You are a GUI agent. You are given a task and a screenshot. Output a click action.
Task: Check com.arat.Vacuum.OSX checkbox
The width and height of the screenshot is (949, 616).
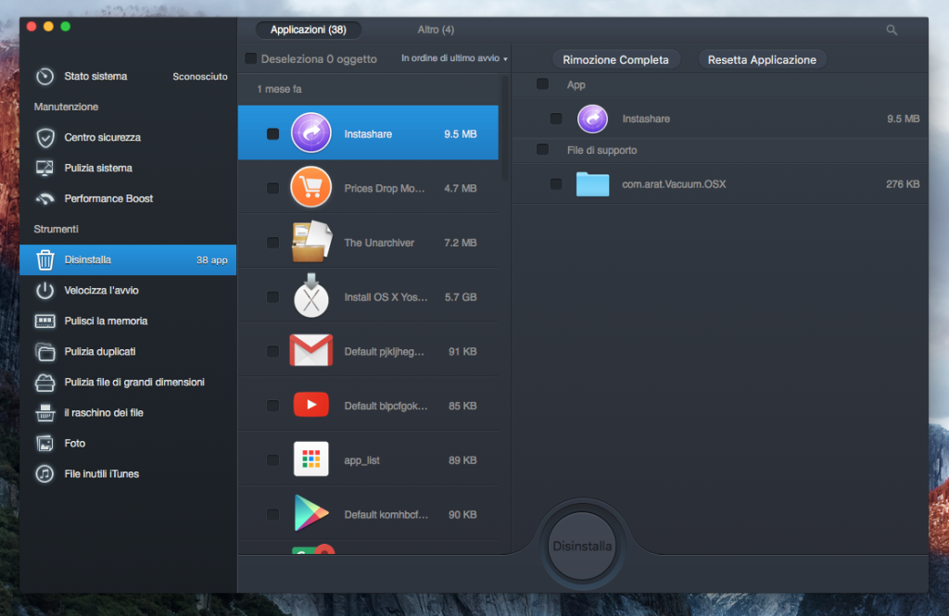556,184
